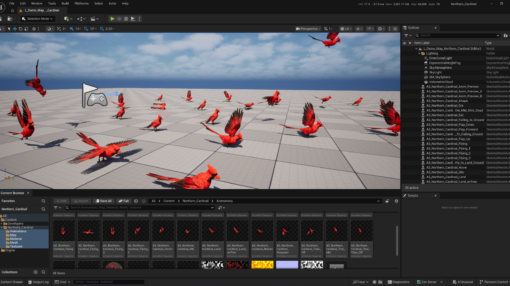Image resolution: width=510 pixels, height=286 pixels.
Task: Activate the Translate move gizmo tool
Action: (15, 29)
